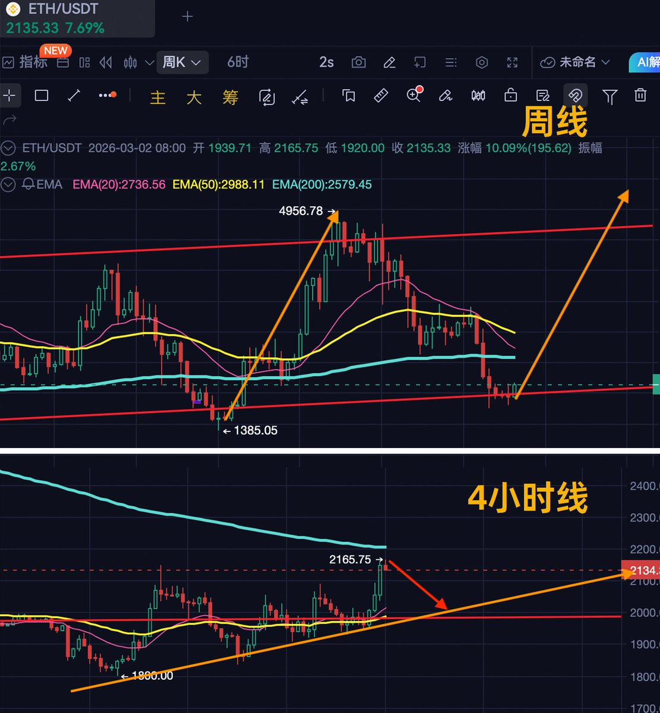Image resolution: width=660 pixels, height=713 pixels.
Task: Click the zoom-in magnifier icon
Action: (x=414, y=94)
